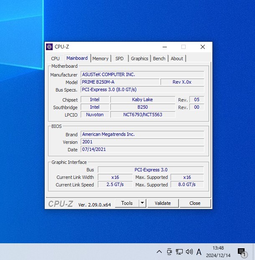The width and height of the screenshot is (255, 260).
Task: Open the network status tray icon
Action: [179, 252]
